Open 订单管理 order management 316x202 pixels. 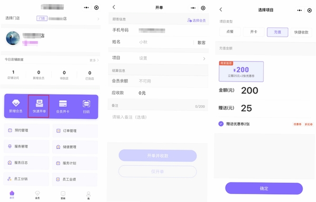coord(75,131)
